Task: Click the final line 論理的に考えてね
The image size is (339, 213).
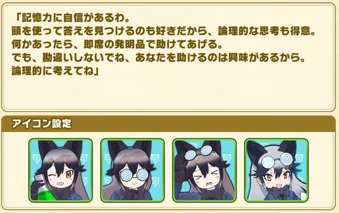Action: tap(56, 71)
